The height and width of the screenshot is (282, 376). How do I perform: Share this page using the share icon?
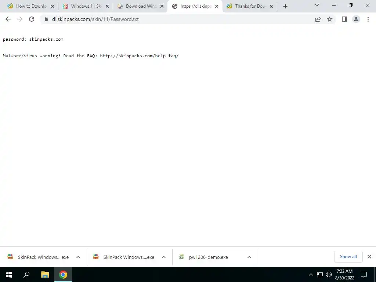(318, 19)
